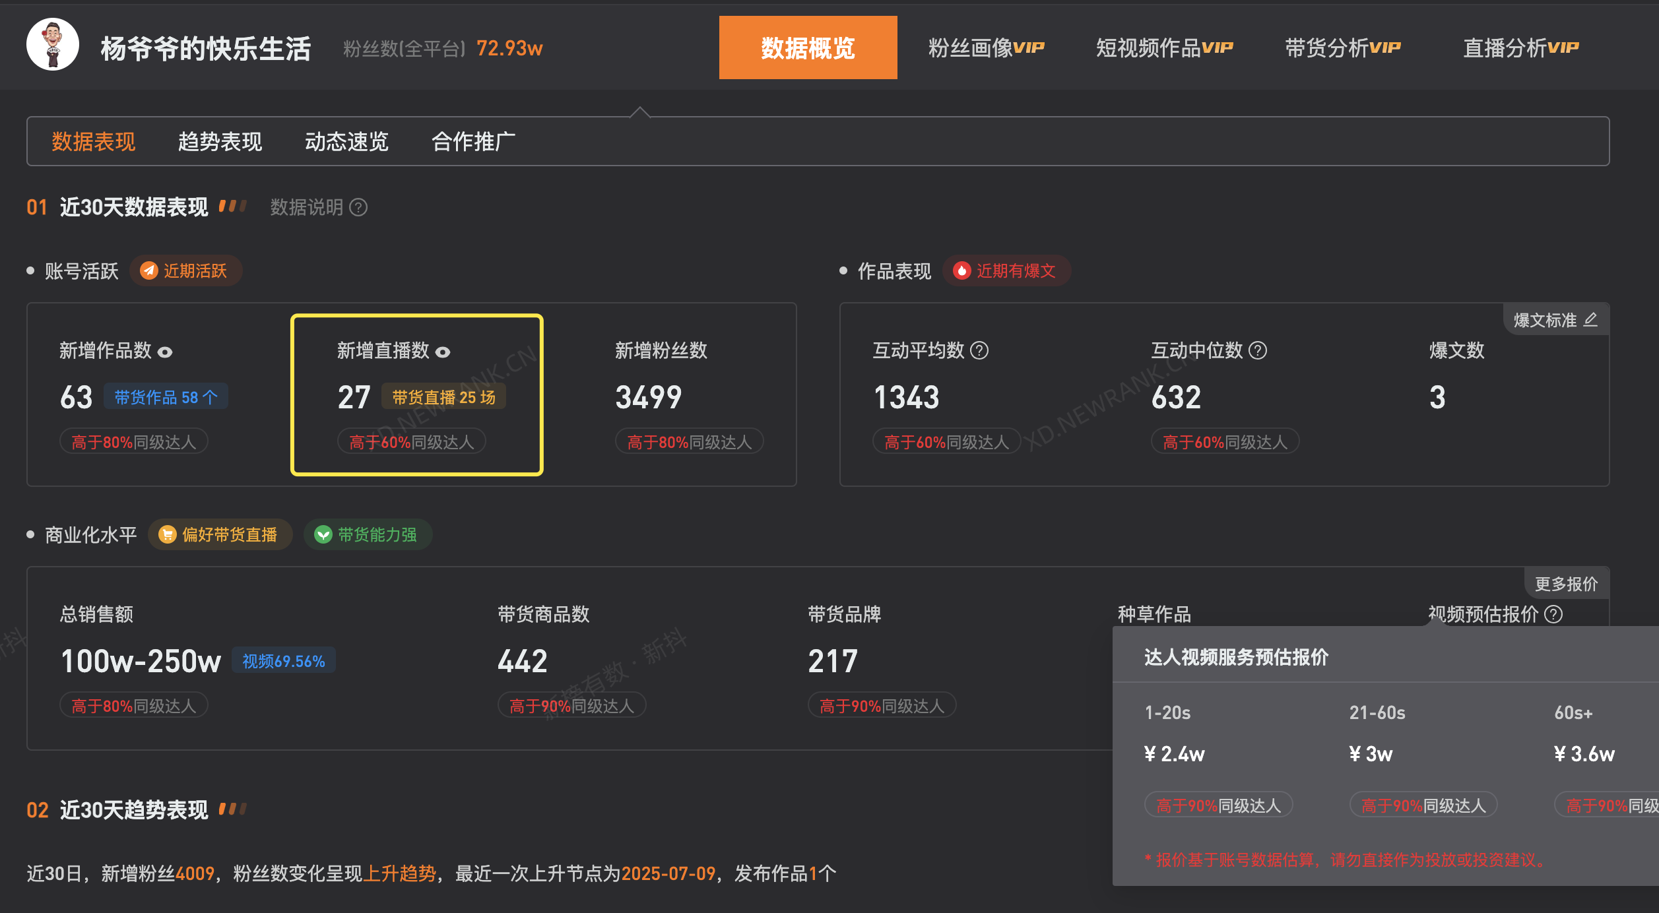This screenshot has height=913, width=1659.
Task: Open the 短视频作品VIP section
Action: pos(1164,47)
